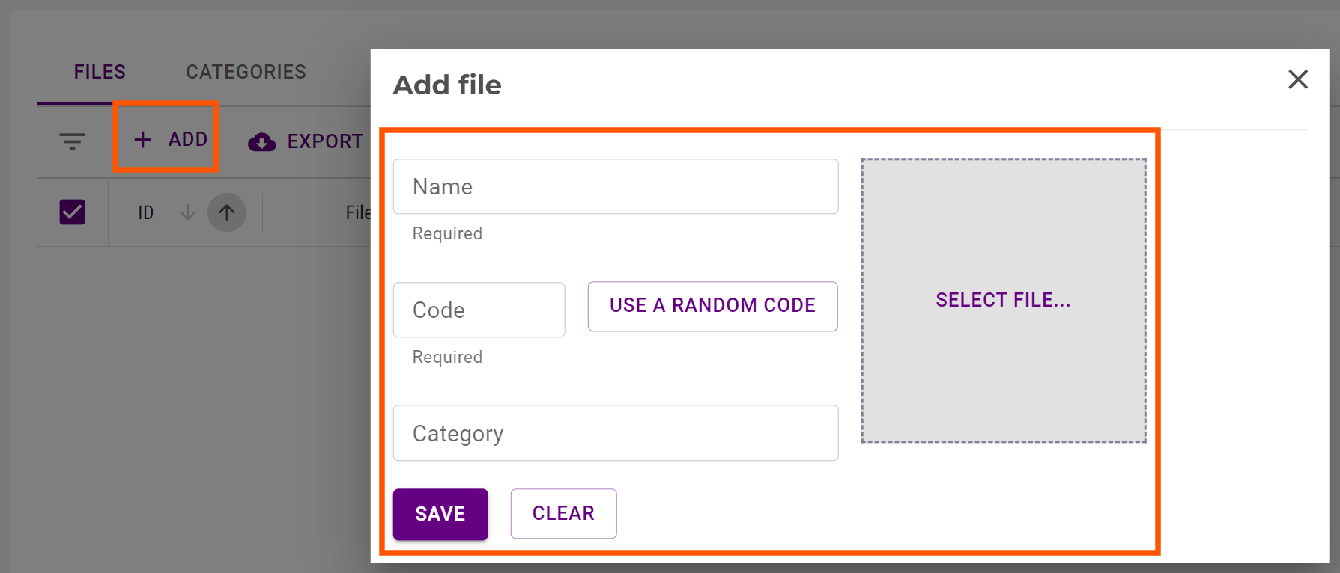1340x573 pixels.
Task: Toggle the select-all rows checkbox
Action: pyautogui.click(x=73, y=212)
